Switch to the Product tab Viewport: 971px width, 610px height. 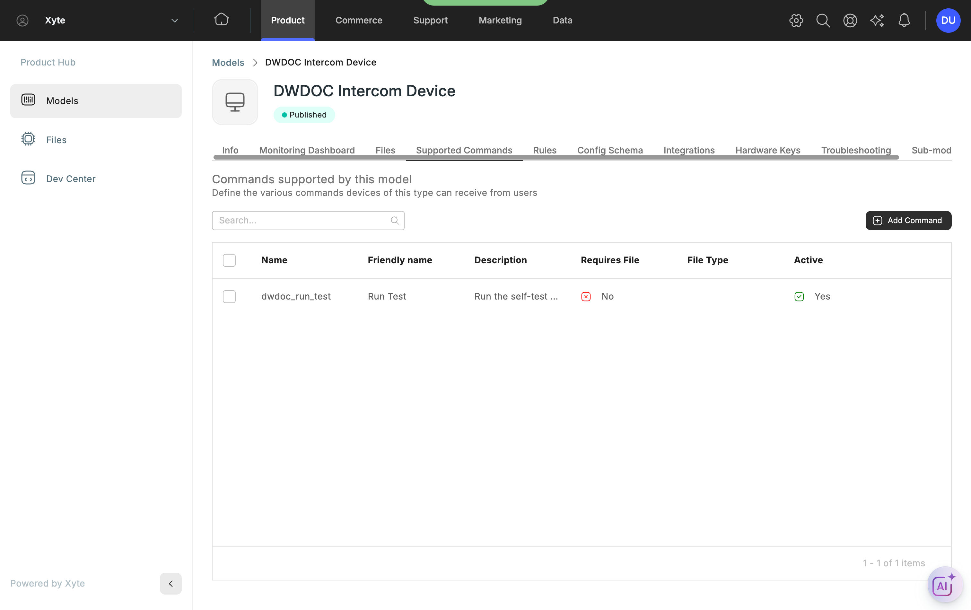tap(287, 20)
